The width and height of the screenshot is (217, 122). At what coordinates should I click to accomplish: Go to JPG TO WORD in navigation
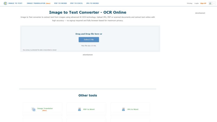tap(92, 3)
